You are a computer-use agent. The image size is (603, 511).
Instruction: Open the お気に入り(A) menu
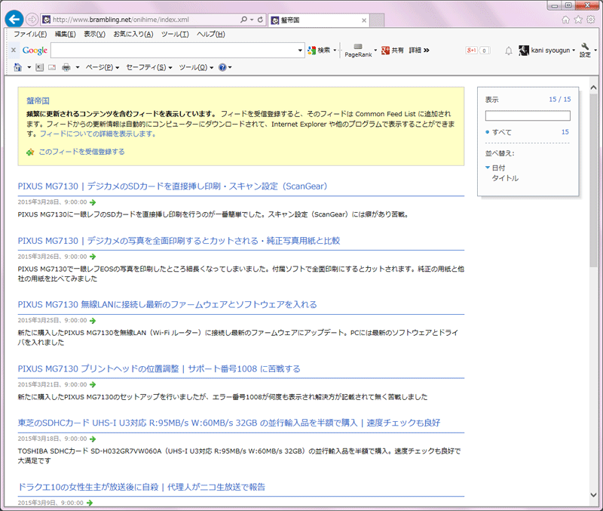[x=133, y=34]
